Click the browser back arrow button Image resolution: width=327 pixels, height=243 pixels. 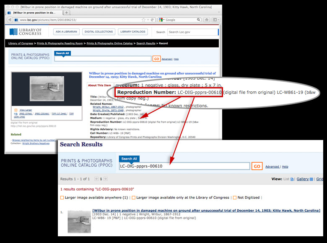(10, 20)
